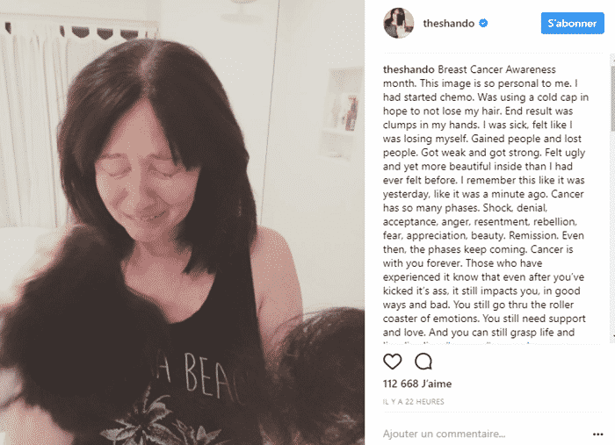Click the caption scrollbar down arrow
The height and width of the screenshot is (445, 615).
[x=612, y=335]
